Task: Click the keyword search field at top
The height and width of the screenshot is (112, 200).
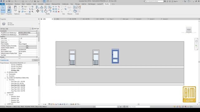Action: 154,1
